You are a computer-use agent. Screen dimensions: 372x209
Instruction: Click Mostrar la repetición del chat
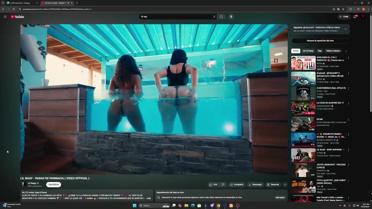[320, 41]
